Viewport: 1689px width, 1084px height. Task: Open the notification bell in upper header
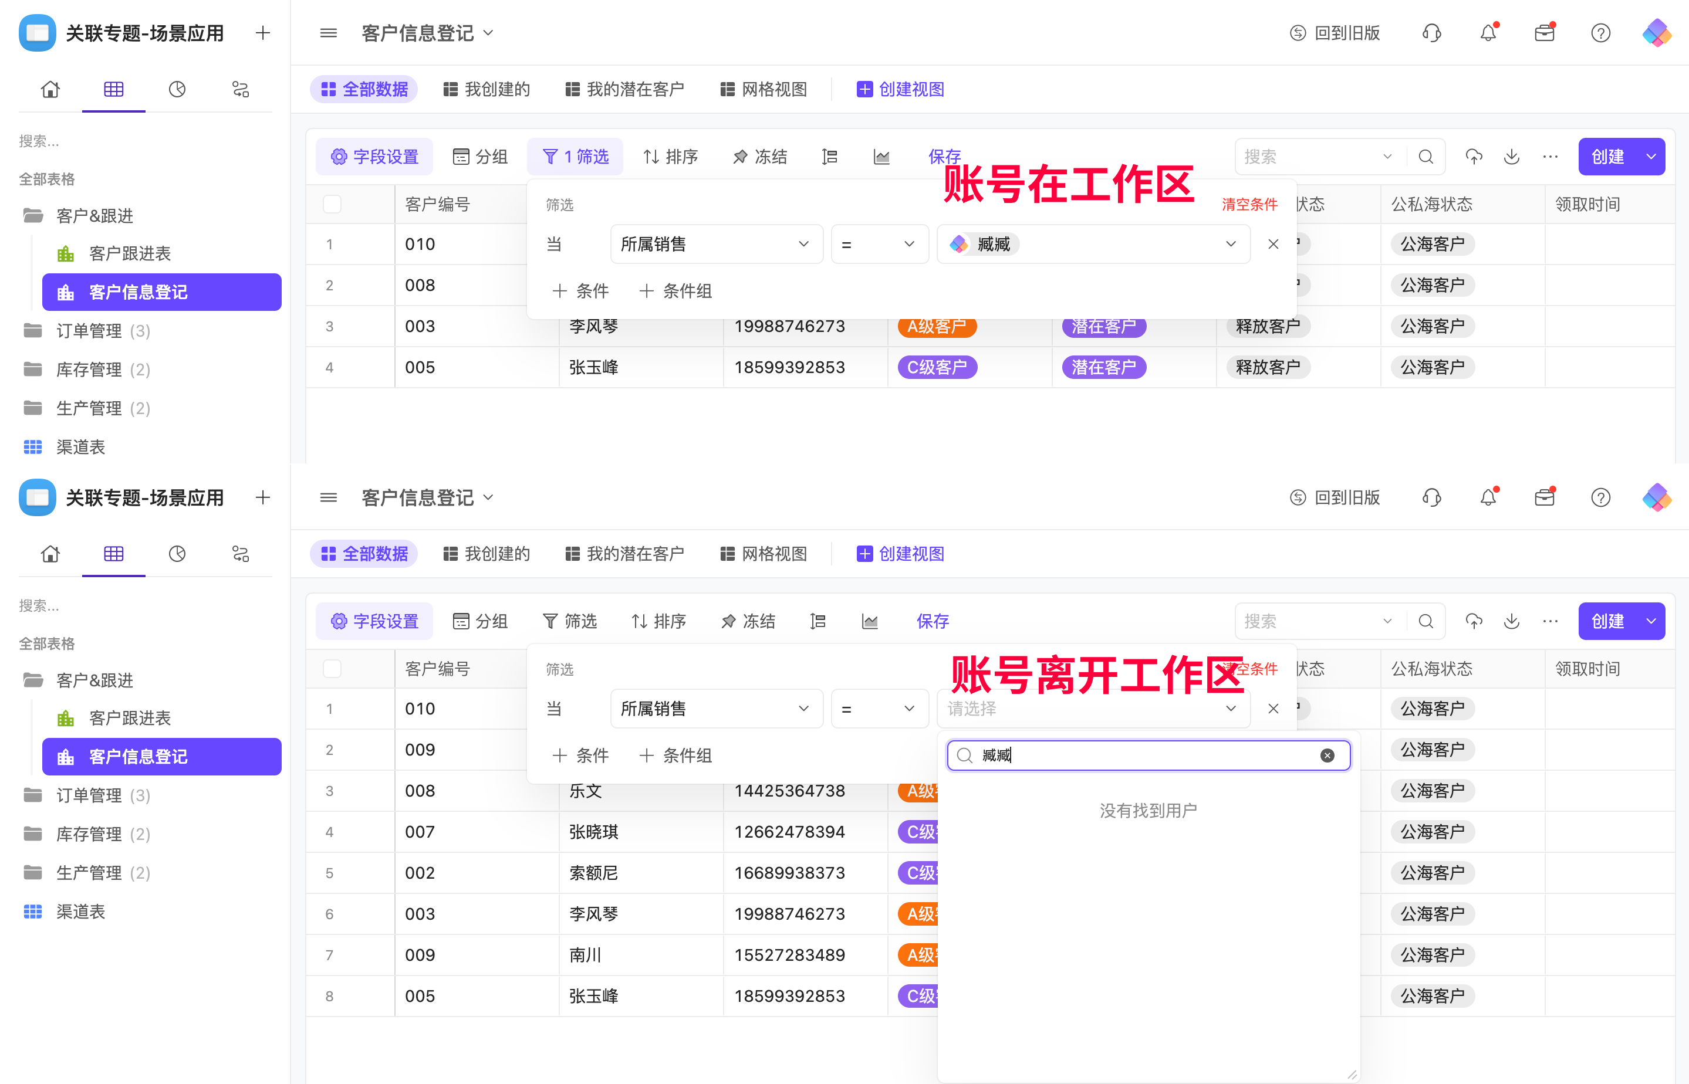(x=1488, y=33)
